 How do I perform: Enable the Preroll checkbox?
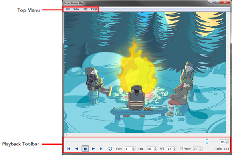(181, 149)
